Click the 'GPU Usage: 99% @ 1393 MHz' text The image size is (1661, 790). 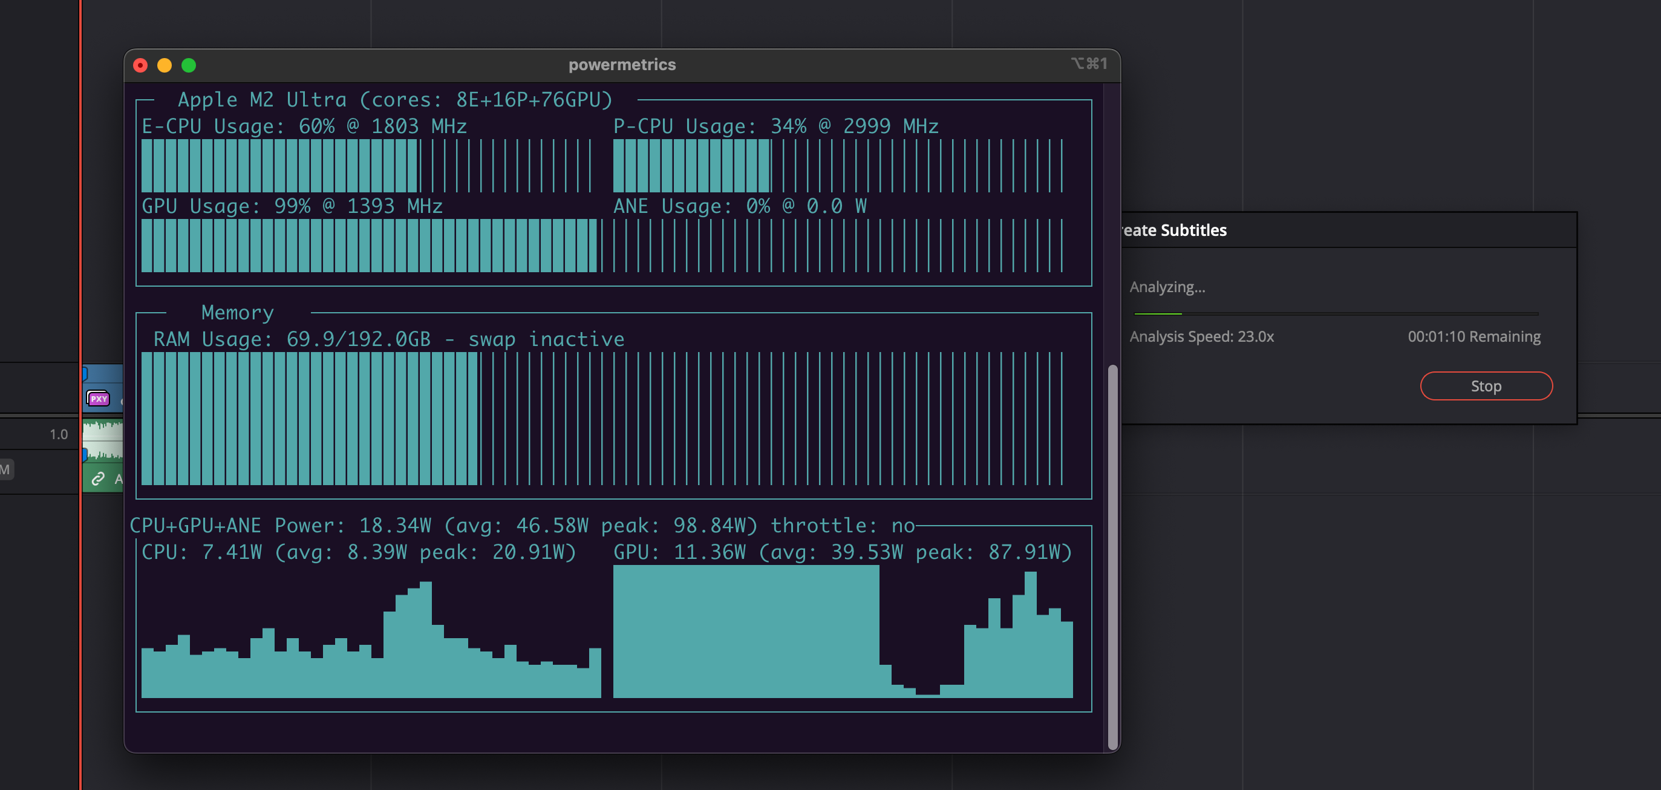(292, 206)
